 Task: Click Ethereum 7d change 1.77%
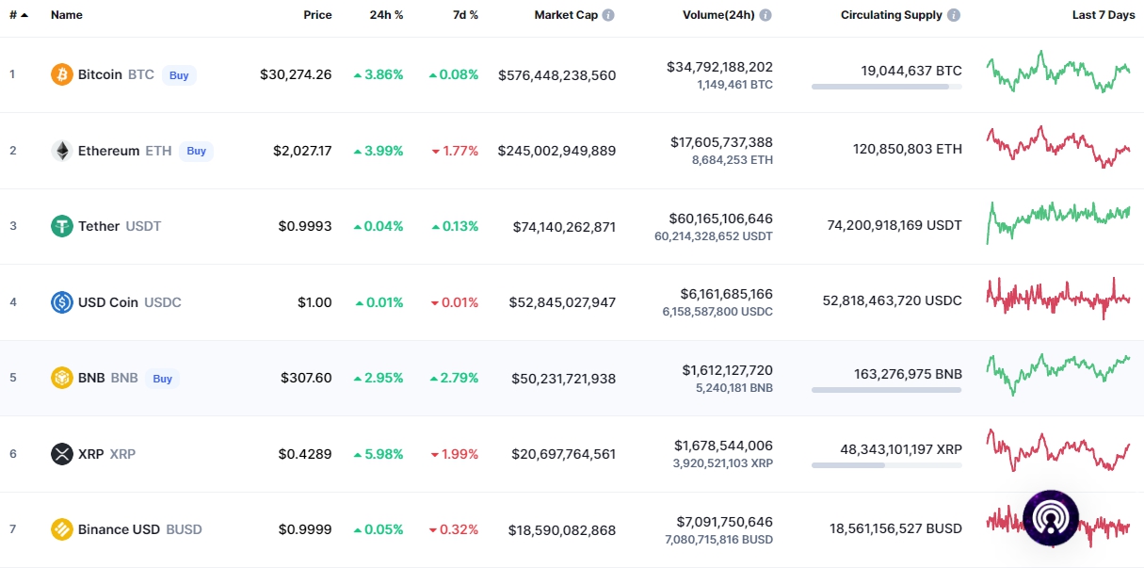[x=455, y=151]
